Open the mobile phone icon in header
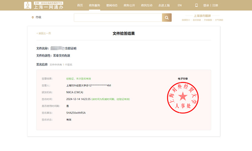 196,5
